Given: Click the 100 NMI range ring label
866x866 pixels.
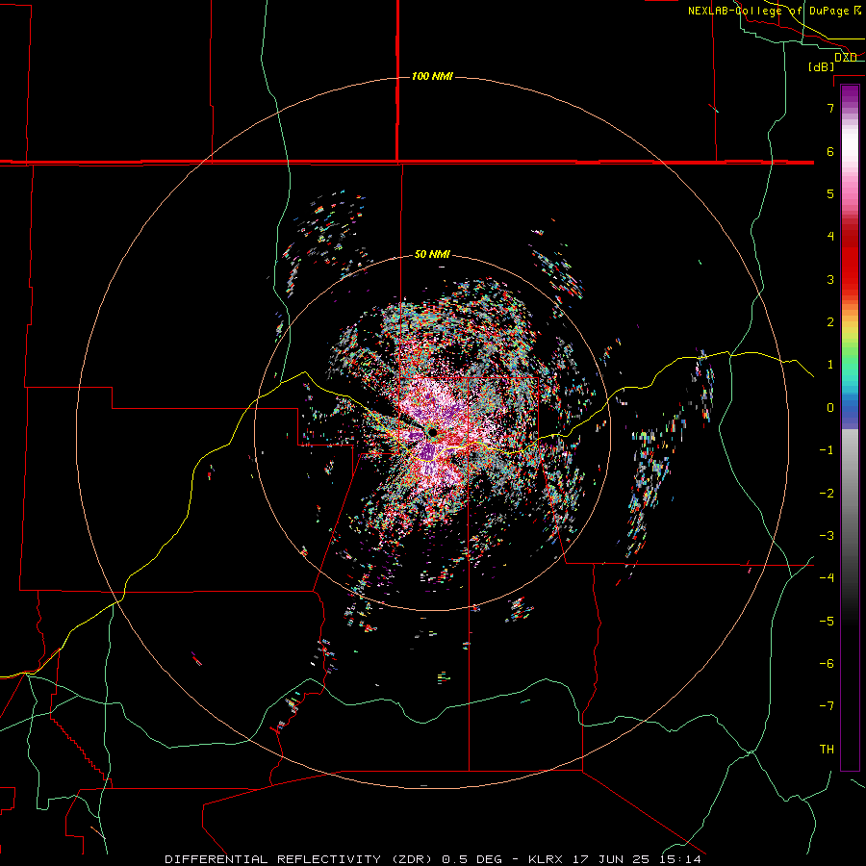Looking at the screenshot, I should click(x=432, y=76).
